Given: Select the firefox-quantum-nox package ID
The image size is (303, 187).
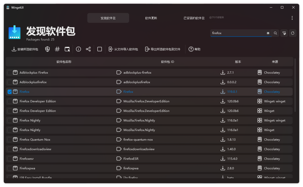Looking at the screenshot, I should point(138,140).
